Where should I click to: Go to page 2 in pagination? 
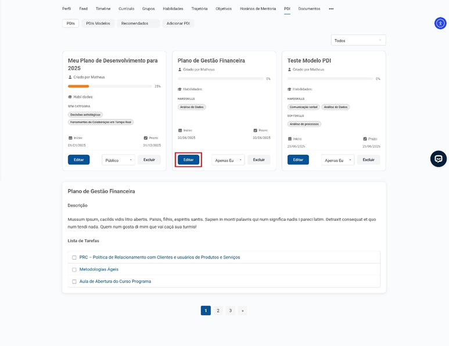coord(218,311)
